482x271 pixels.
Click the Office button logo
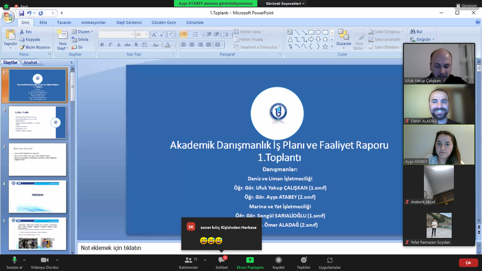[x=8, y=16]
